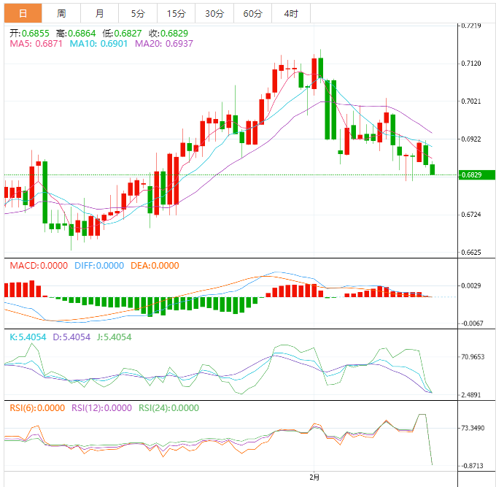Click the -0.0067 MACD axis label
This screenshot has width=496, height=487.
pyautogui.click(x=472, y=323)
